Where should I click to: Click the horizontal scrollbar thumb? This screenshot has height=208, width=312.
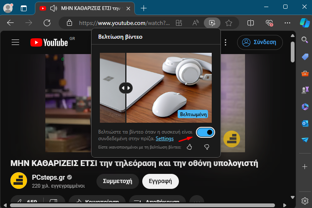pos(142,205)
